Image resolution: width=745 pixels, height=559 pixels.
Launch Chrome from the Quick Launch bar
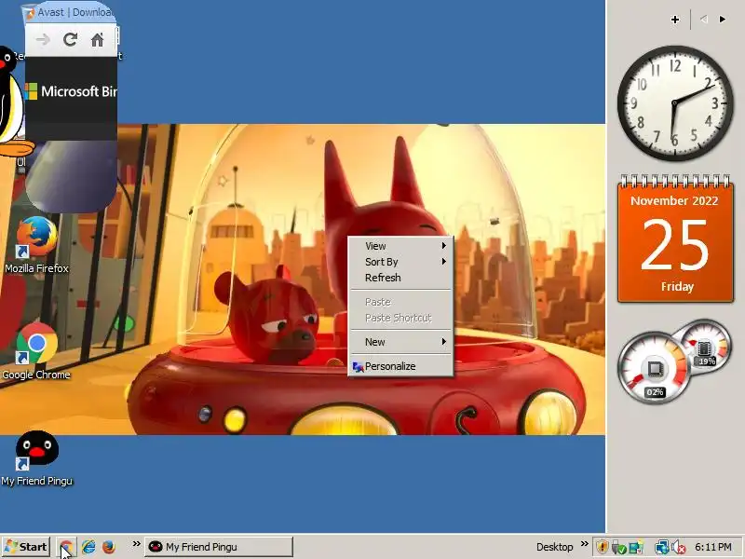67,547
